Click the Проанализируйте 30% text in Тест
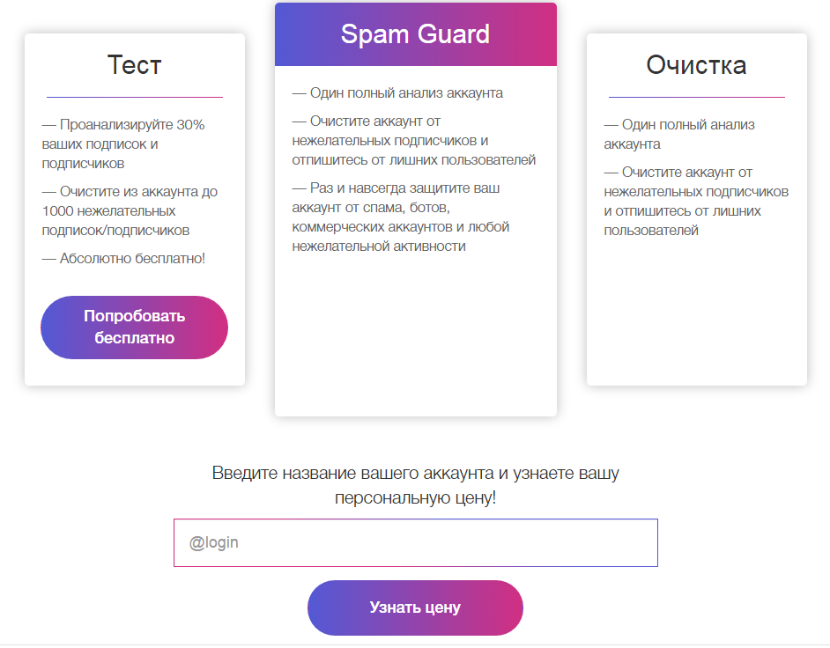The width and height of the screenshot is (830, 648). click(x=123, y=144)
